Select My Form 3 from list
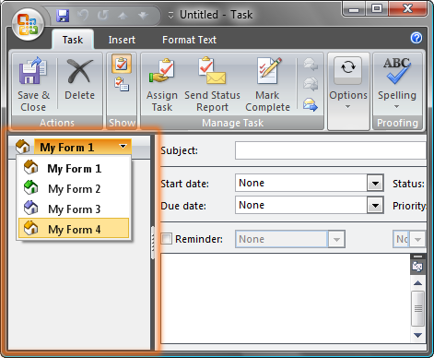This screenshot has height=358, width=434. pyautogui.click(x=74, y=209)
